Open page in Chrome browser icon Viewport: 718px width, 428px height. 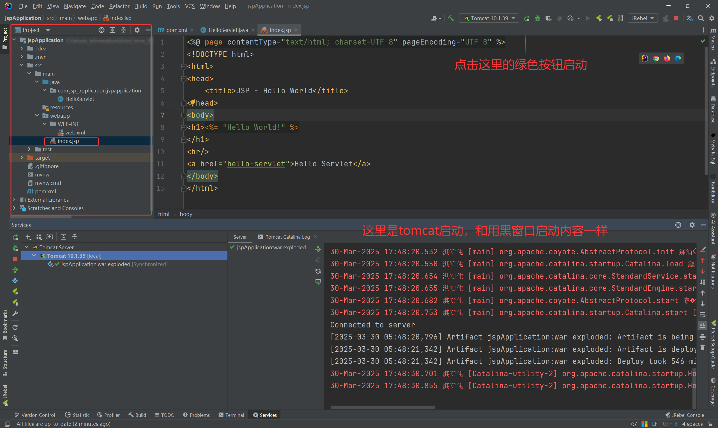tap(656, 59)
